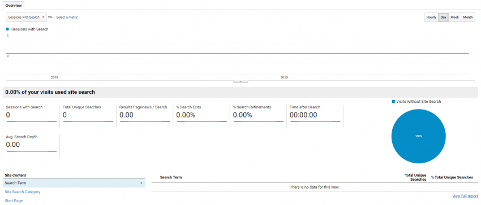Switch chart granularity to Hourly

point(431,18)
